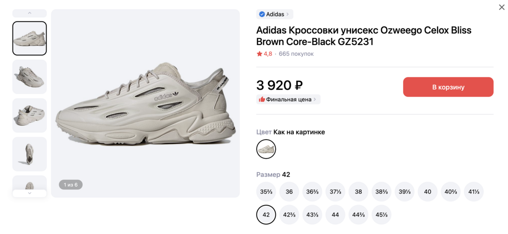Select size 42
This screenshot has height=234, width=508.
click(x=266, y=215)
